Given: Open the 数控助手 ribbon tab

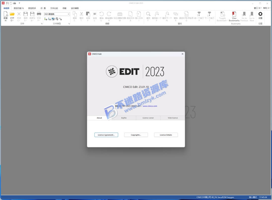Looking at the screenshot, I should click(32, 8).
